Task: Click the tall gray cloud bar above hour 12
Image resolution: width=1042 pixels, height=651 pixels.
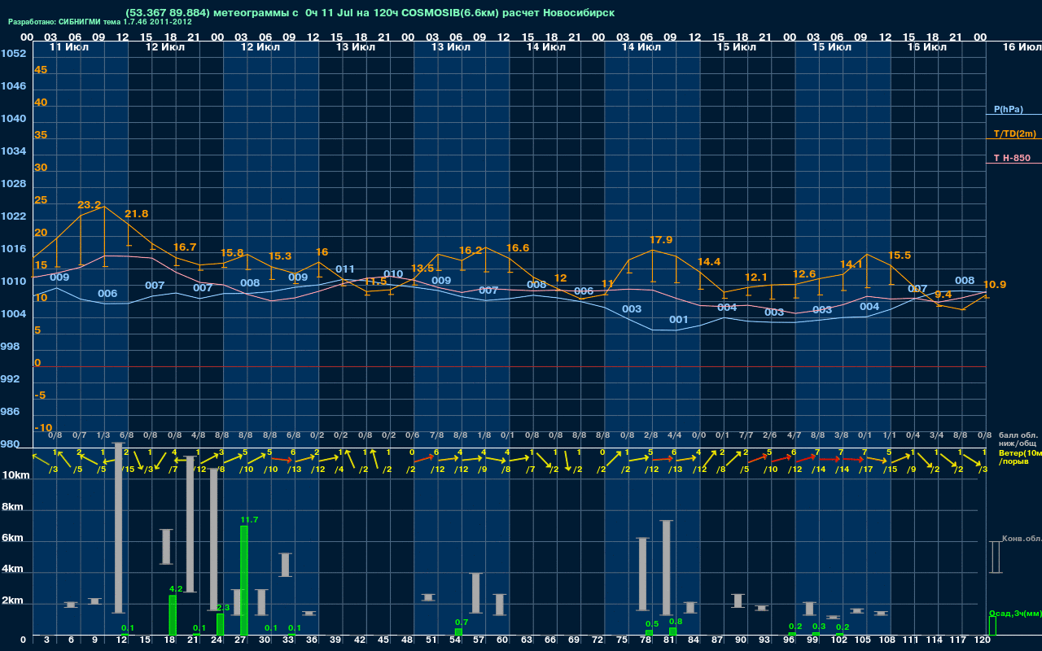Action: coord(119,527)
